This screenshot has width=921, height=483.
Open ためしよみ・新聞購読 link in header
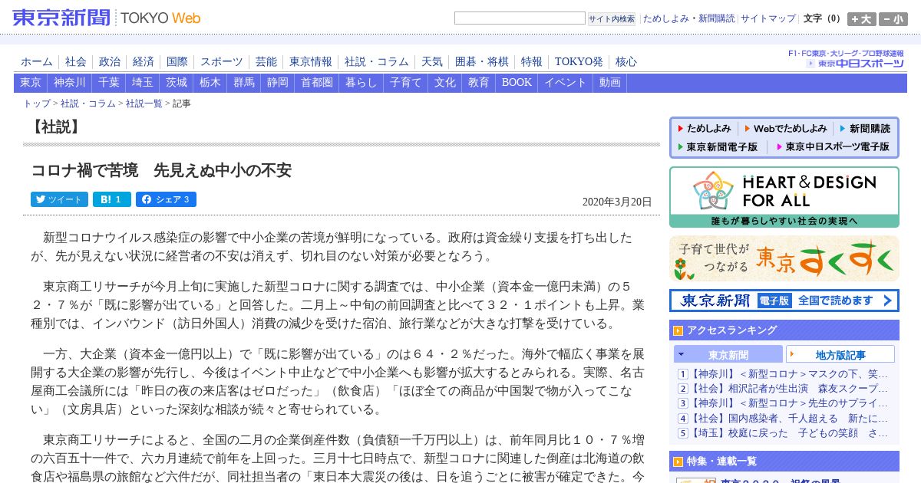[x=688, y=18]
